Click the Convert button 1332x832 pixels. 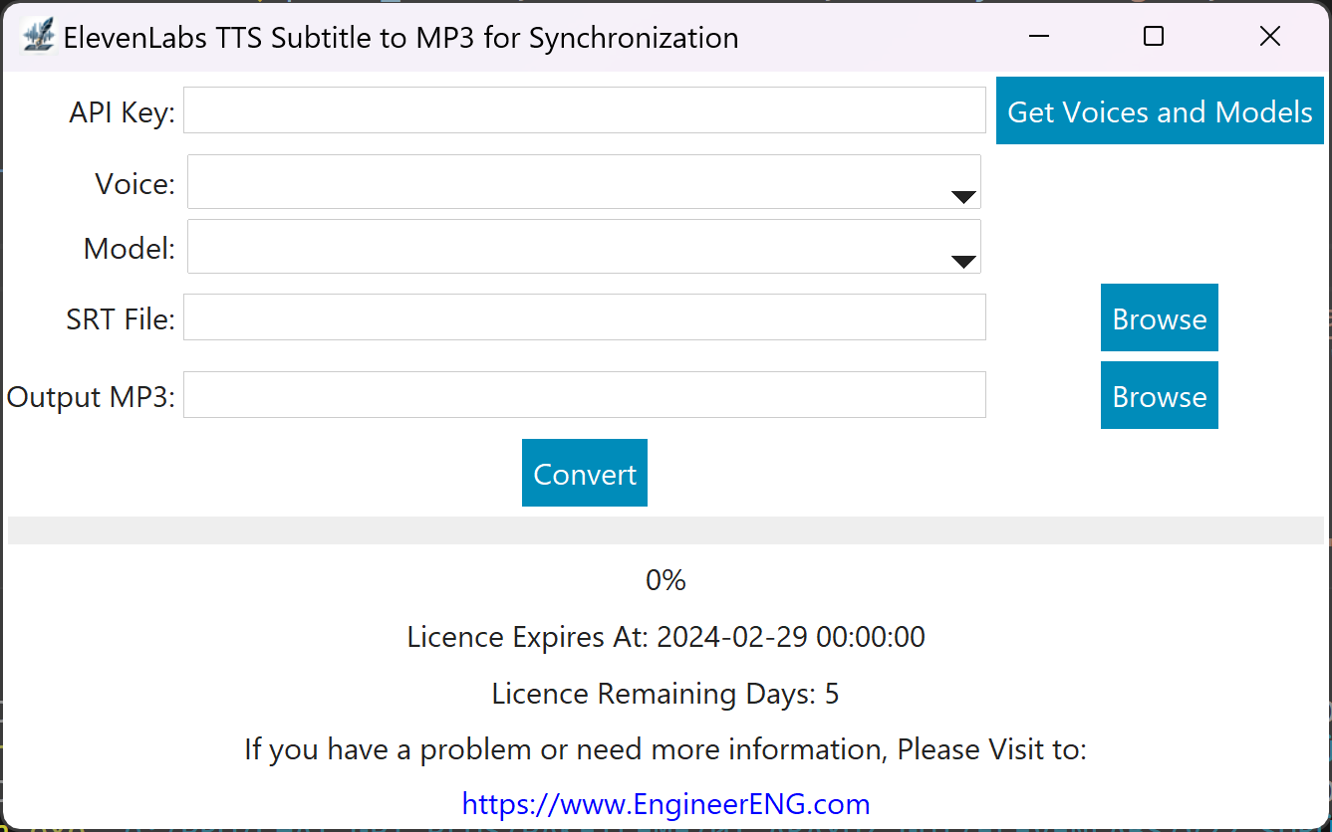point(585,473)
